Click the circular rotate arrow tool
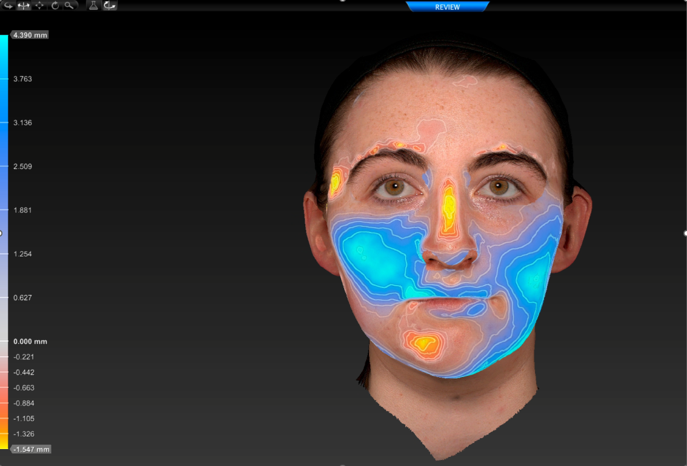Image resolution: width=687 pixels, height=466 pixels. 55,5
